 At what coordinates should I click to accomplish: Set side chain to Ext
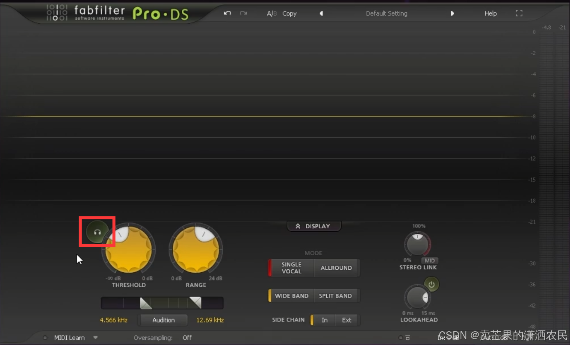(x=347, y=320)
